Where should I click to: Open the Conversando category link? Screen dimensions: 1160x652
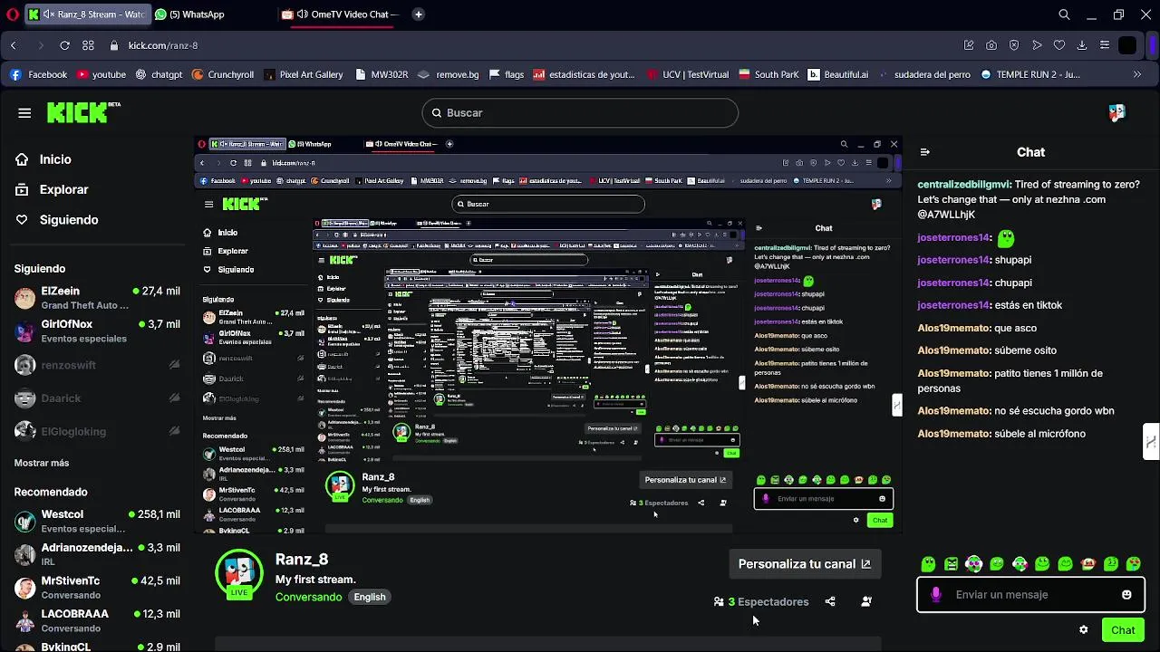click(x=308, y=597)
